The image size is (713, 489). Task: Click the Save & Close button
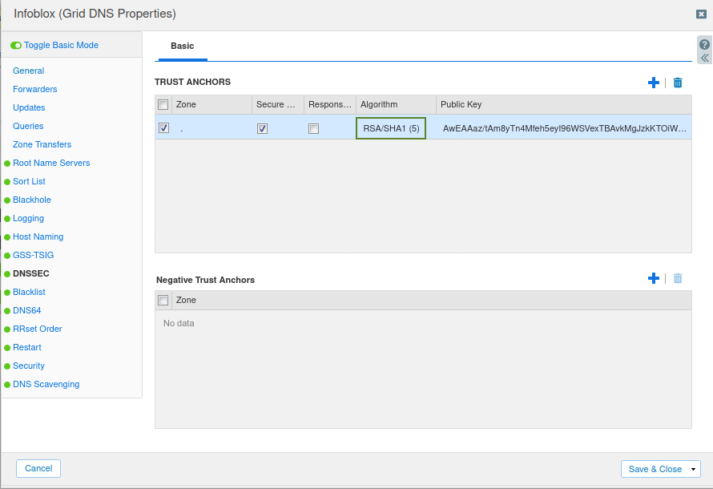[x=655, y=469]
